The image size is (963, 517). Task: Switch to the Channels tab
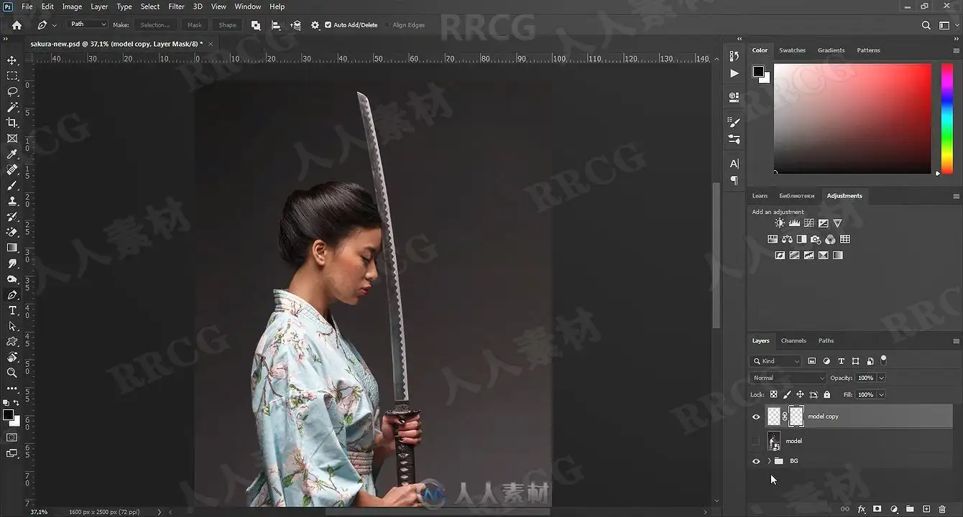[793, 340]
